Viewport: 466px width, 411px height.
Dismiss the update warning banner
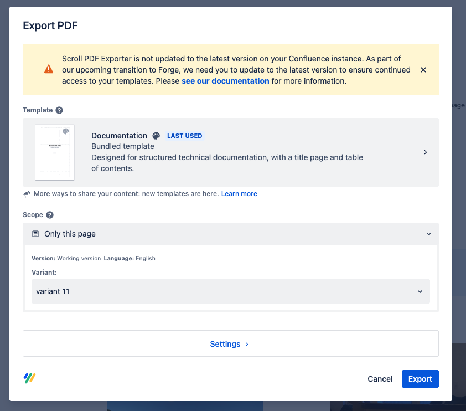[x=423, y=70]
